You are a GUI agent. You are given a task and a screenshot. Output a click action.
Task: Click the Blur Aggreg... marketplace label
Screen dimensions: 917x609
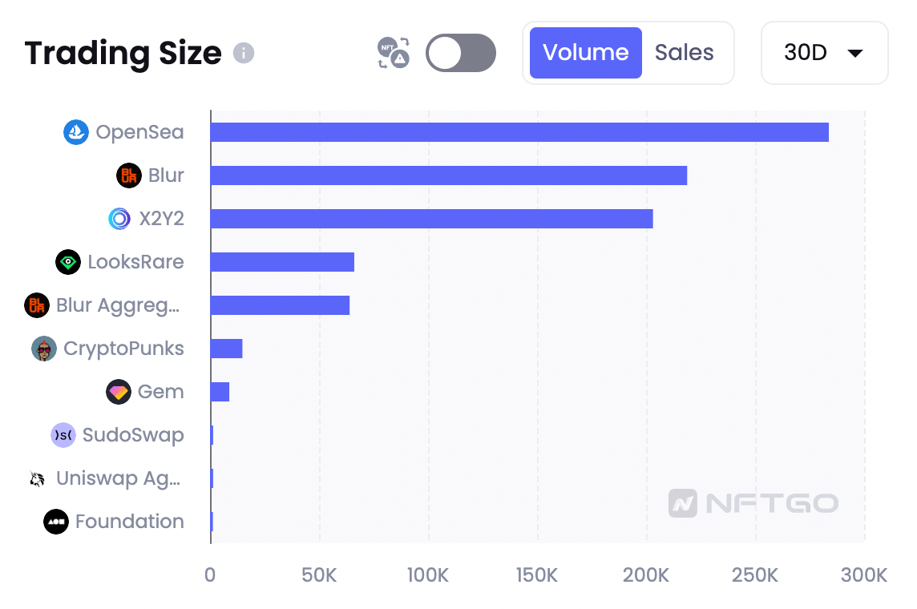[x=118, y=305]
